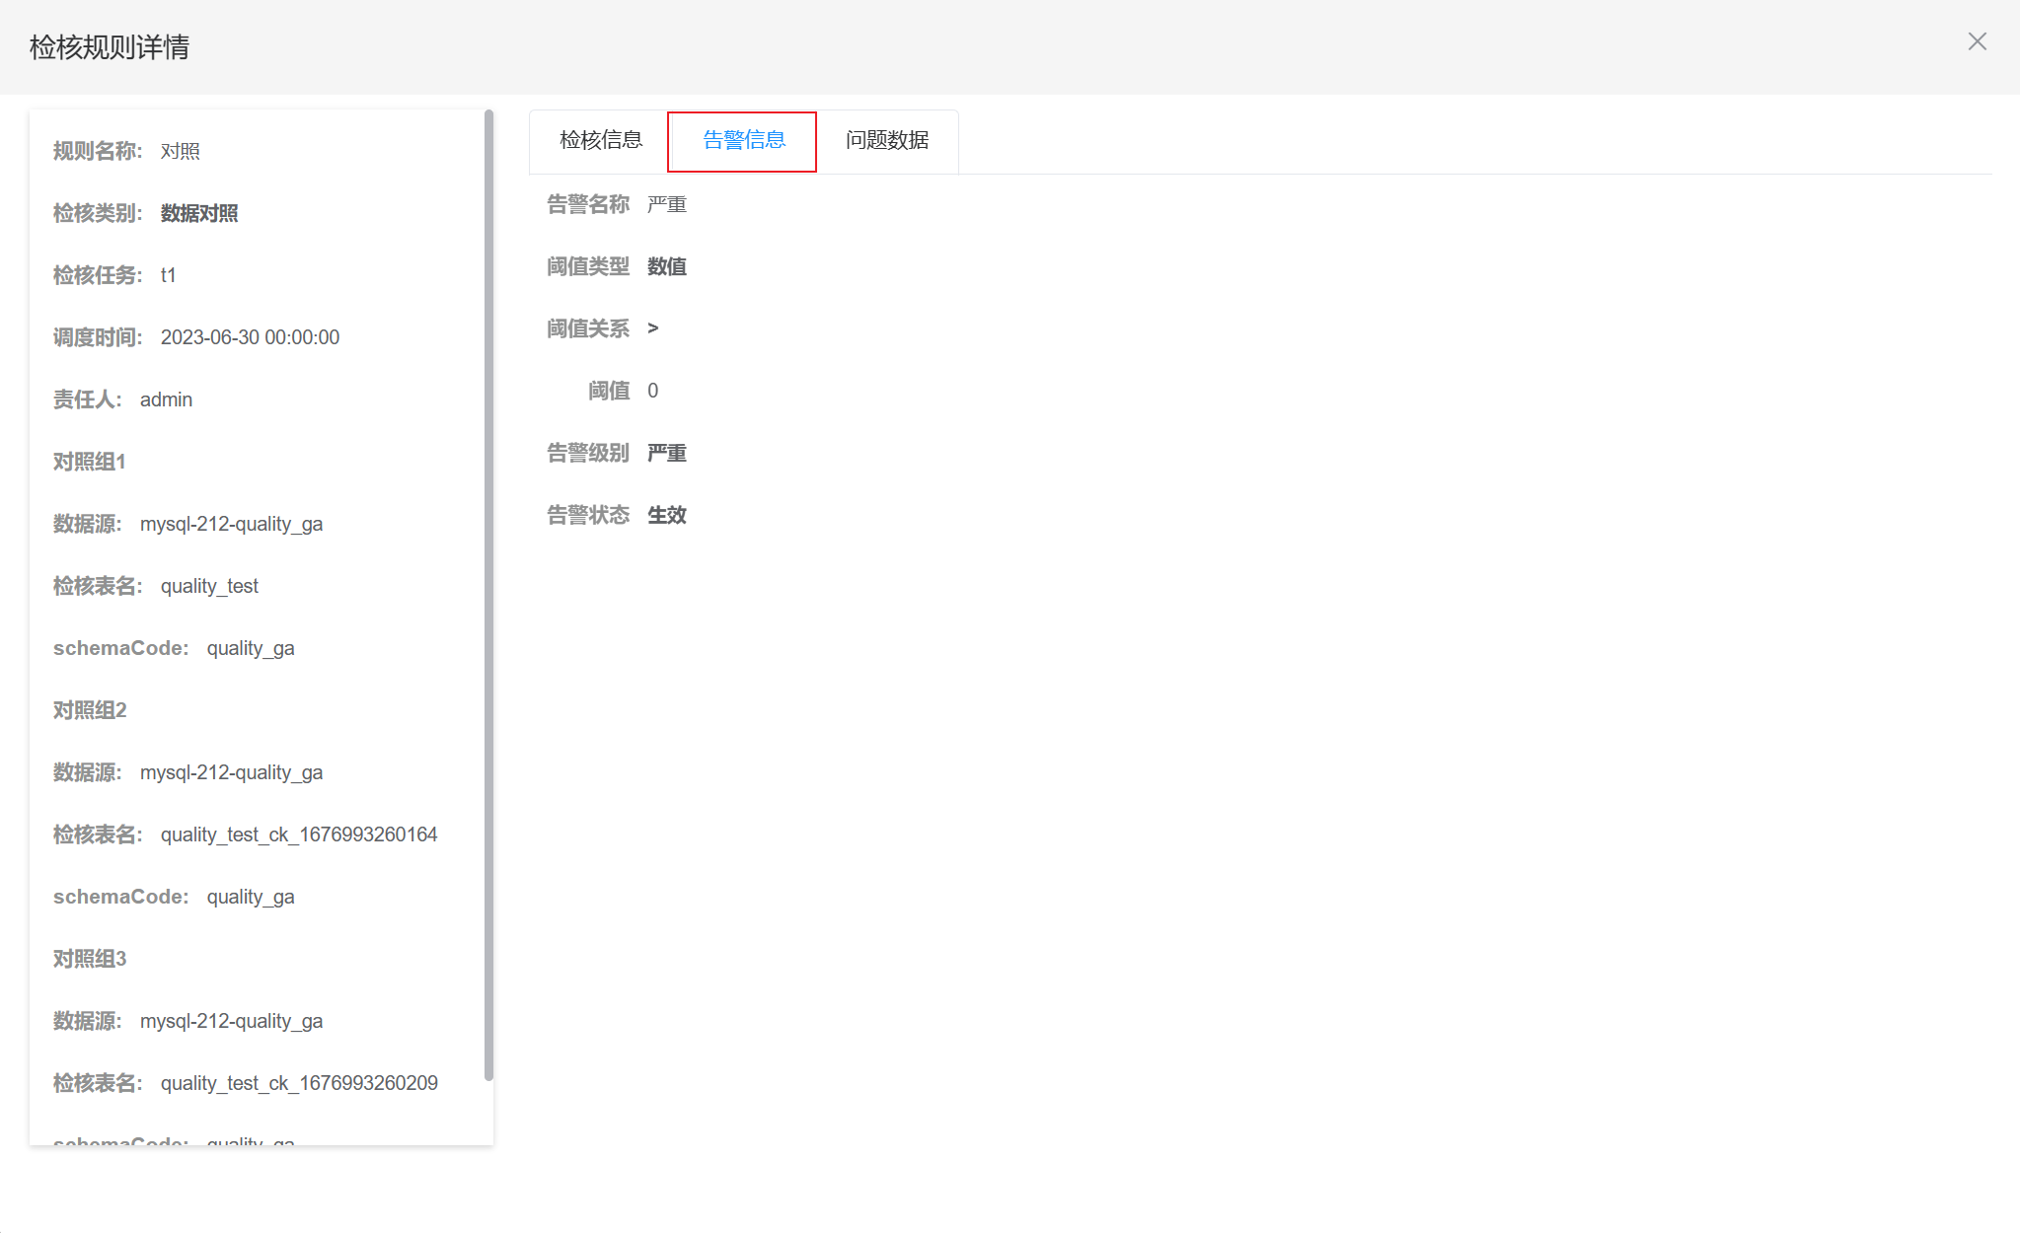
Task: Open the 问题数据 tab
Action: [x=886, y=140]
